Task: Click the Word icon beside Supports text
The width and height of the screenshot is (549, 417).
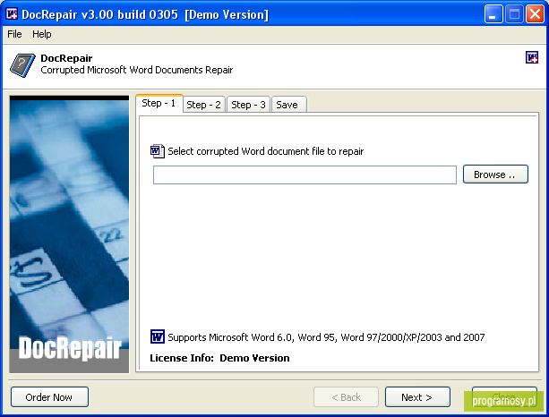Action: (158, 336)
